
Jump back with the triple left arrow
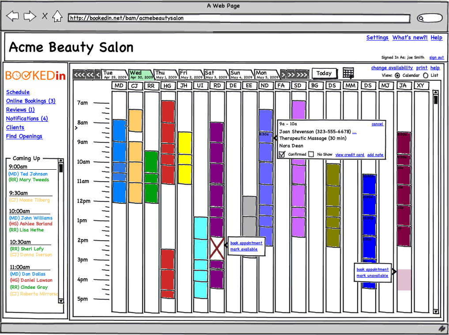[x=79, y=75]
